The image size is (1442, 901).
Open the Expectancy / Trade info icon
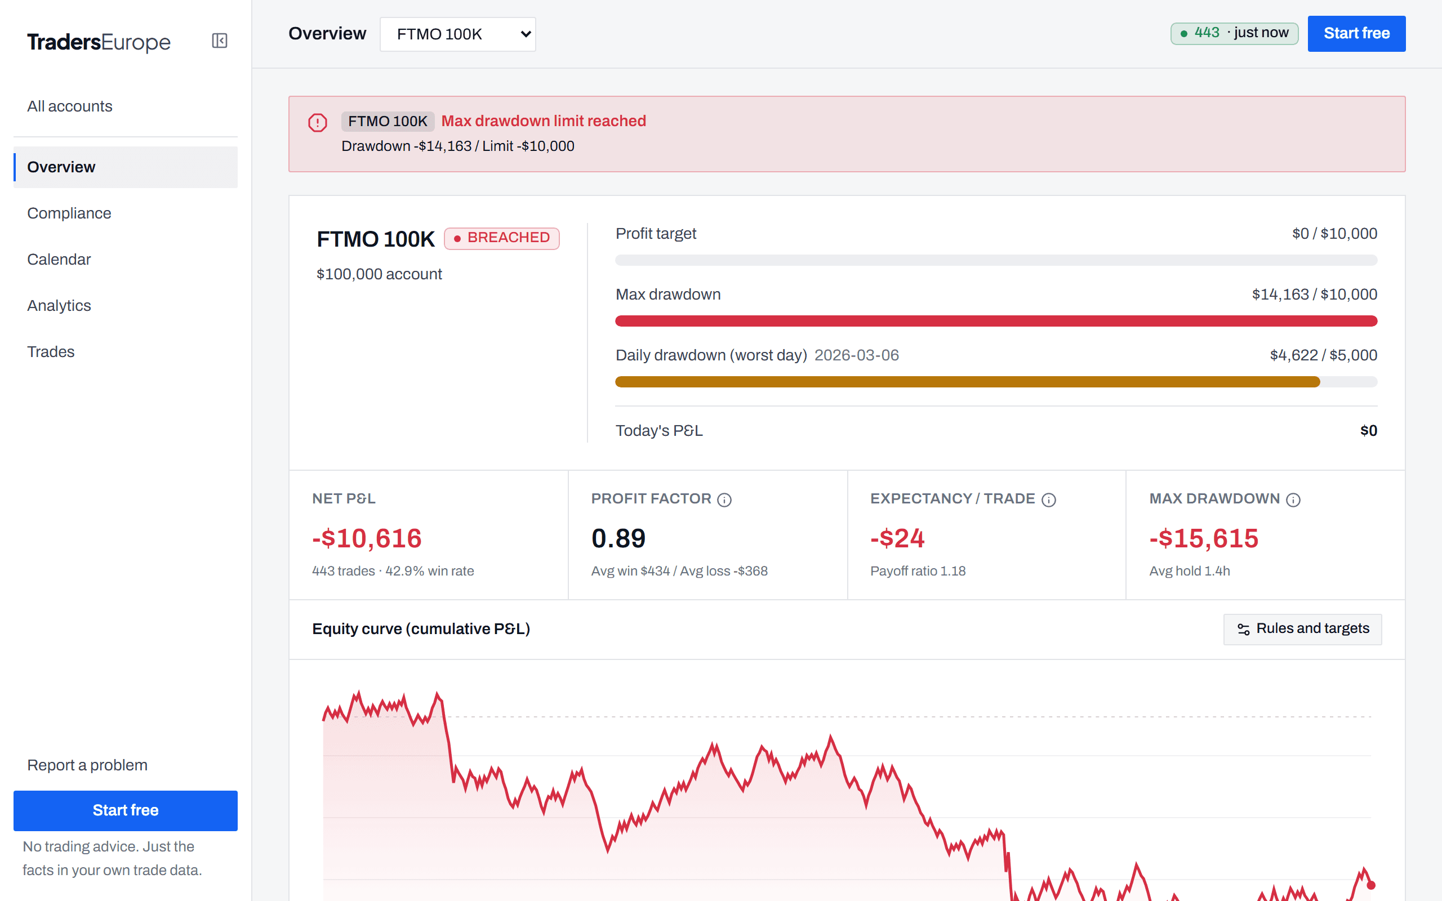[1049, 500]
